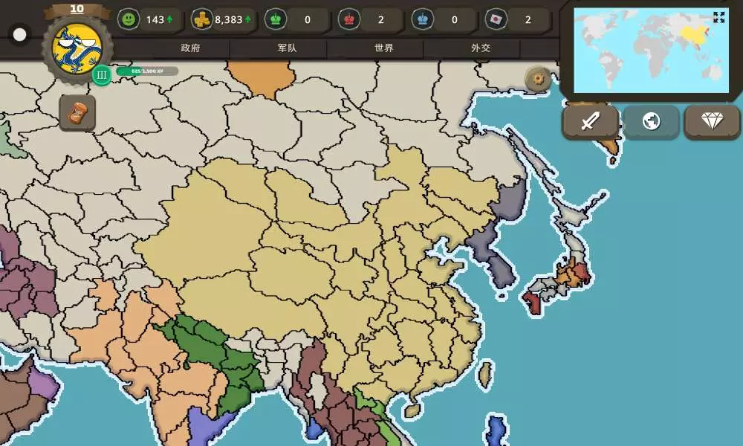Click the red crown counter

[x=348, y=20]
